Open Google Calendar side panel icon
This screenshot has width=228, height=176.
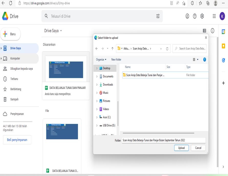[223, 31]
